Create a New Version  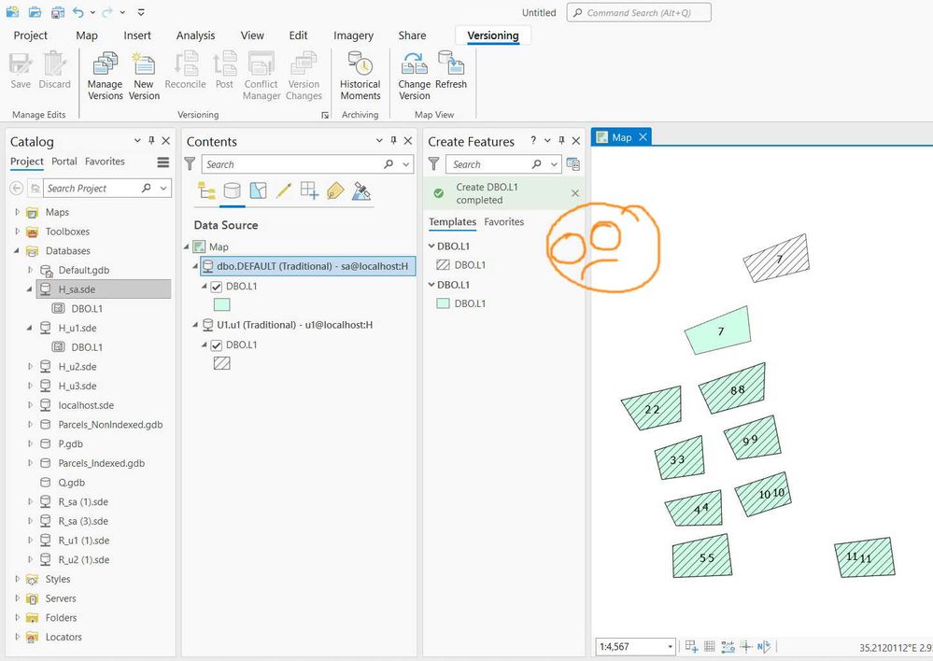point(144,77)
